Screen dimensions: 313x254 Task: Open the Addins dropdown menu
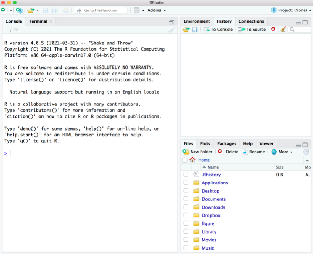156,10
